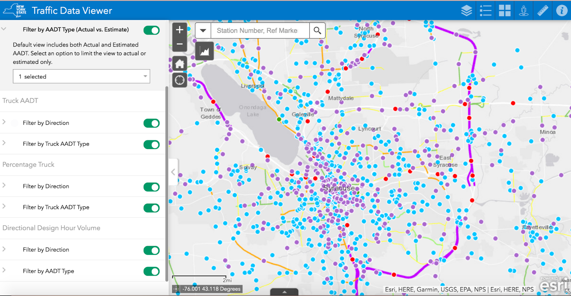Zoom out on the map
Screen dimensions: 571x296
pos(180,44)
